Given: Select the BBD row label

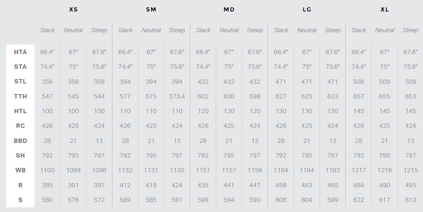Looking at the screenshot, I should point(20,141).
